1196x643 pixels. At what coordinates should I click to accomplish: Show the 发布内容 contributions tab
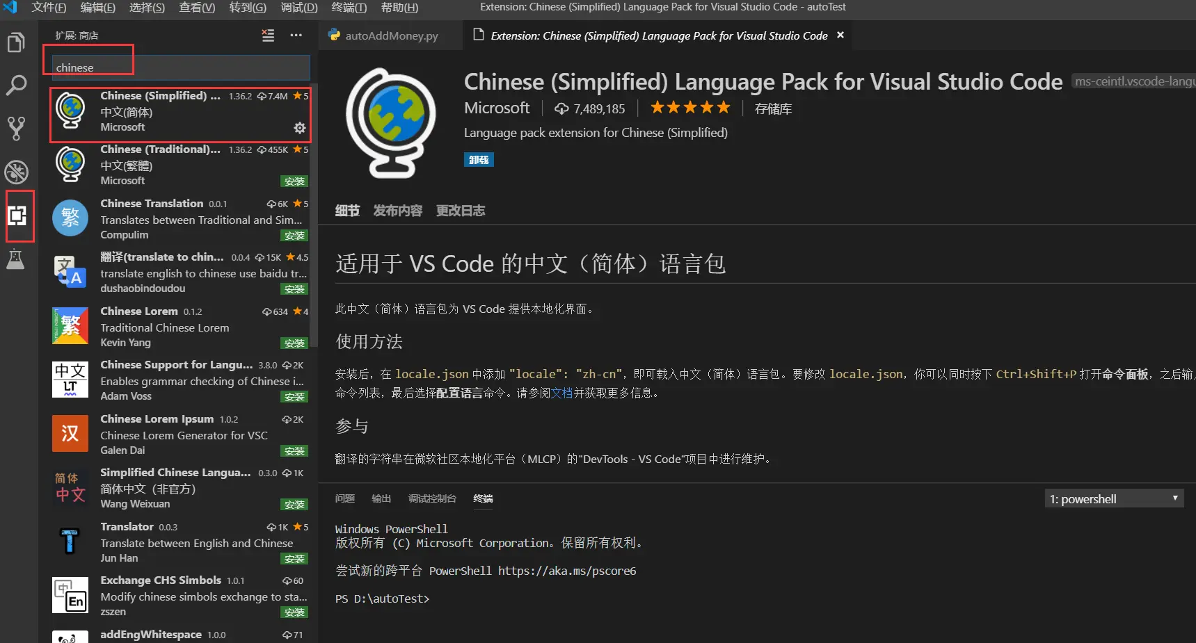(398, 211)
